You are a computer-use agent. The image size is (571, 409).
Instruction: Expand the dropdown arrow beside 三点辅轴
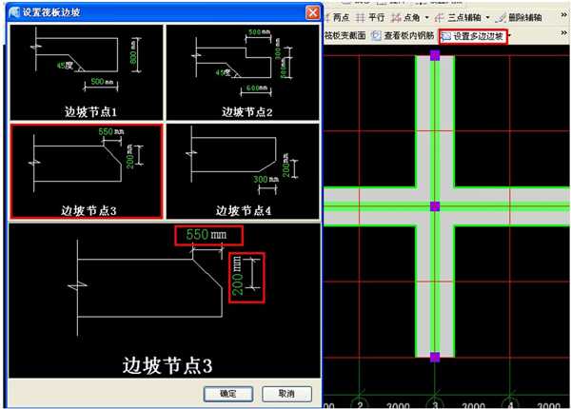coord(487,17)
